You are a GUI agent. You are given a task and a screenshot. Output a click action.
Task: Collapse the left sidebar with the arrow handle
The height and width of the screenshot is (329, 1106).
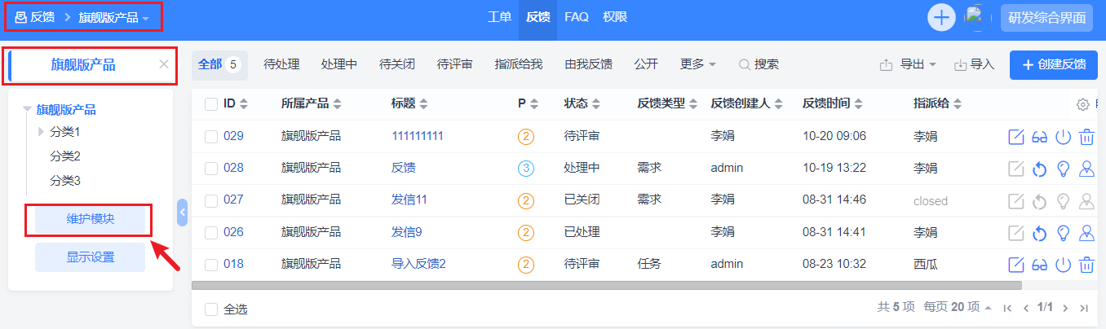182,212
